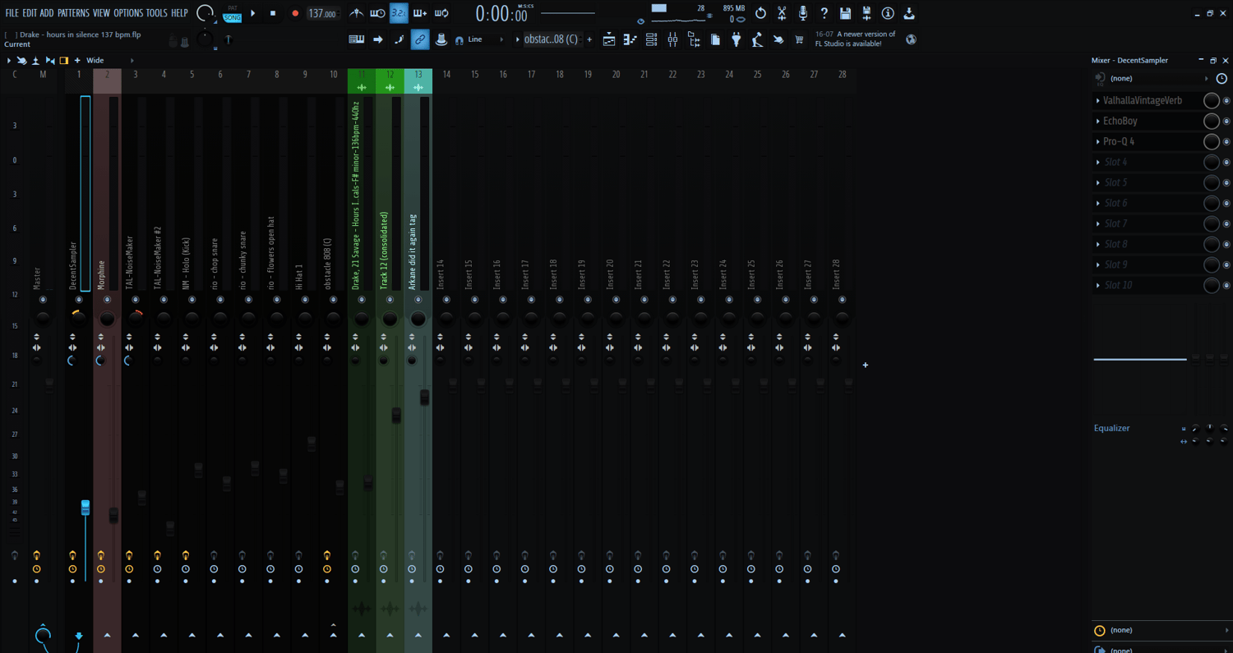Image resolution: width=1233 pixels, height=653 pixels.
Task: Toggle ValhallaVintageVerb slot enable switch
Action: click(x=1226, y=100)
